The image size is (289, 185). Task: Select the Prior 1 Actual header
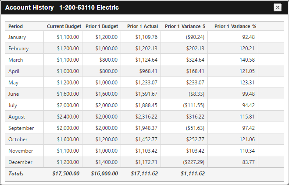click(143, 26)
